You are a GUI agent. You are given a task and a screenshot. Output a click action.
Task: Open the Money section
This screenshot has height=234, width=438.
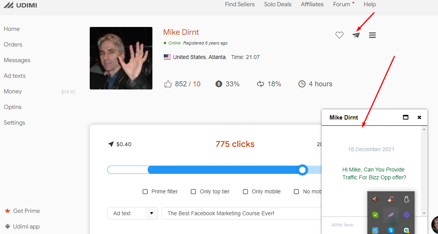13,91
